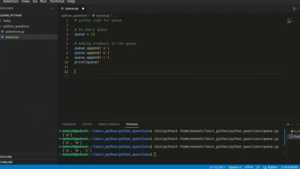The image size is (300, 169).
Task: Open the Go menu
Action: tap(35, 1)
